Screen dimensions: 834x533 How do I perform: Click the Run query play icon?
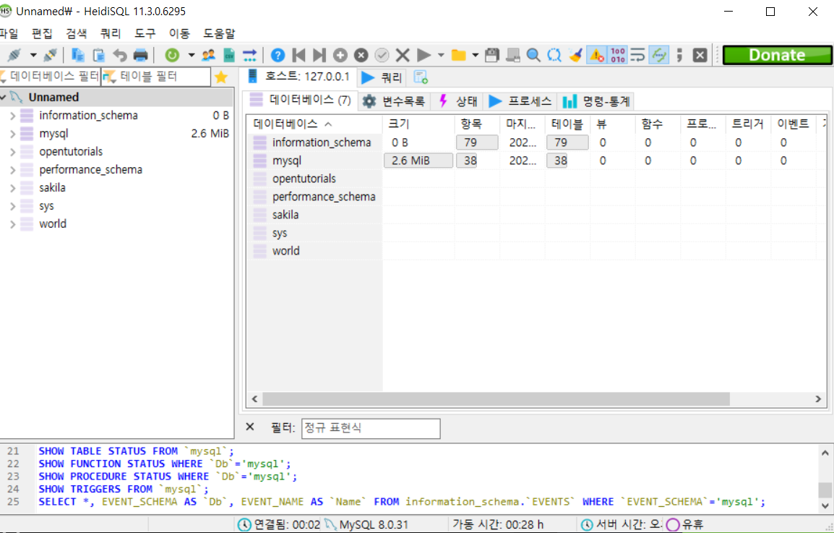coord(424,55)
